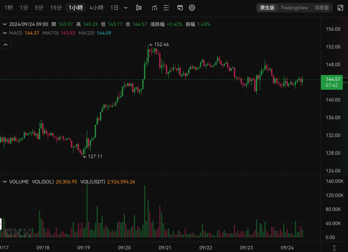Switch to the 5分 interval

tap(39, 8)
